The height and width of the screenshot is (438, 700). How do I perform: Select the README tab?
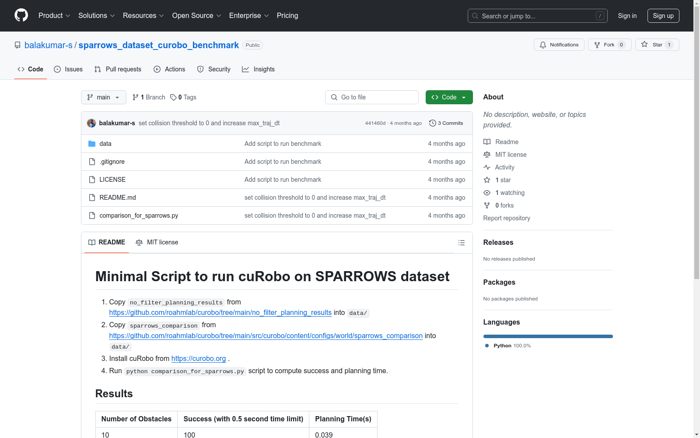pyautogui.click(x=107, y=242)
